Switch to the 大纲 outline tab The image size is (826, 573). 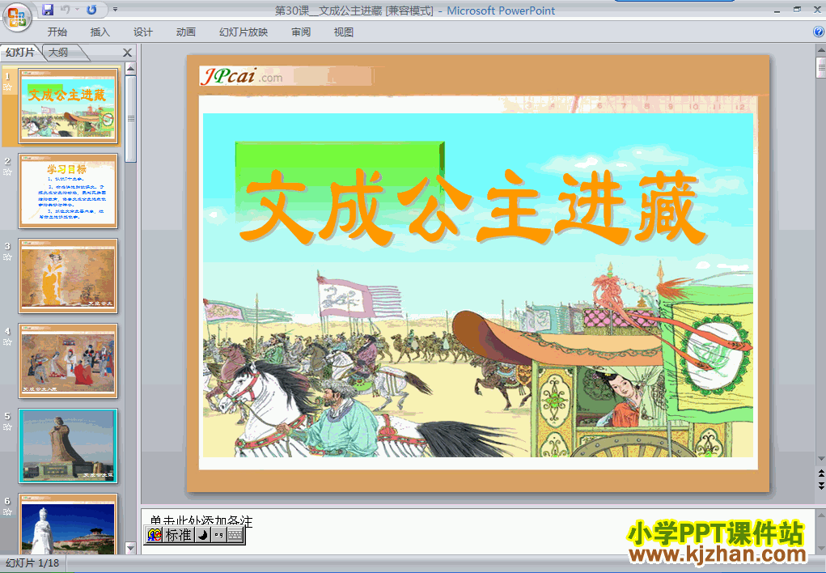coord(58,52)
